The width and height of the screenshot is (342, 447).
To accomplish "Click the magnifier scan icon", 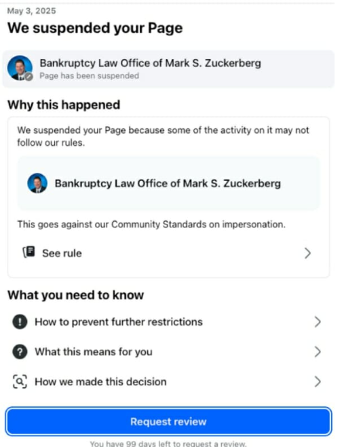I will (20, 382).
